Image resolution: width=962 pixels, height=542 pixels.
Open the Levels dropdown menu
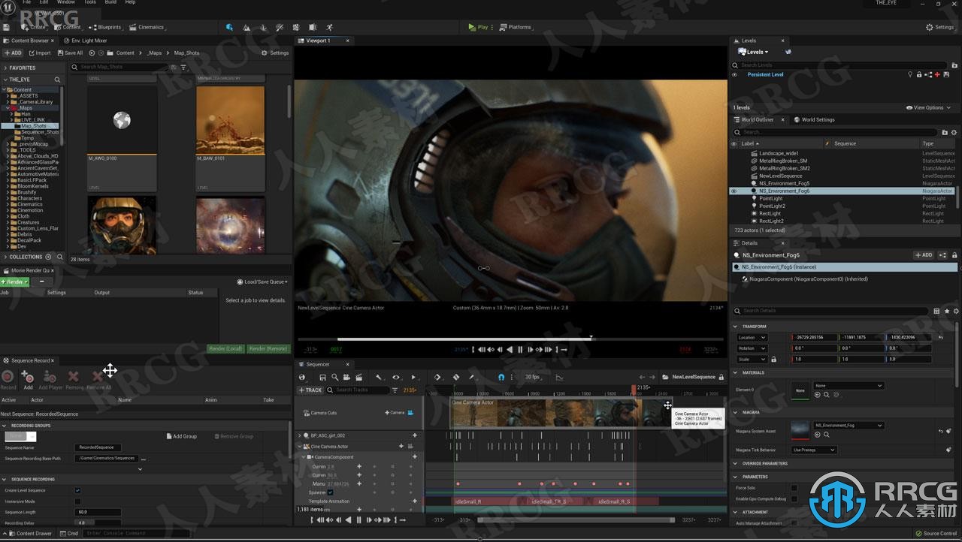(x=754, y=52)
